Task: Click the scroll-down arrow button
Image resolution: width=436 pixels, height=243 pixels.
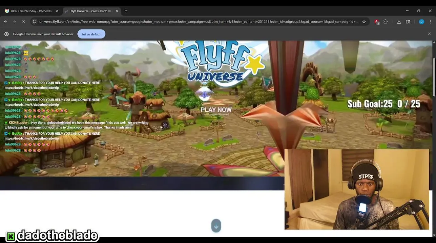Action: (216, 226)
